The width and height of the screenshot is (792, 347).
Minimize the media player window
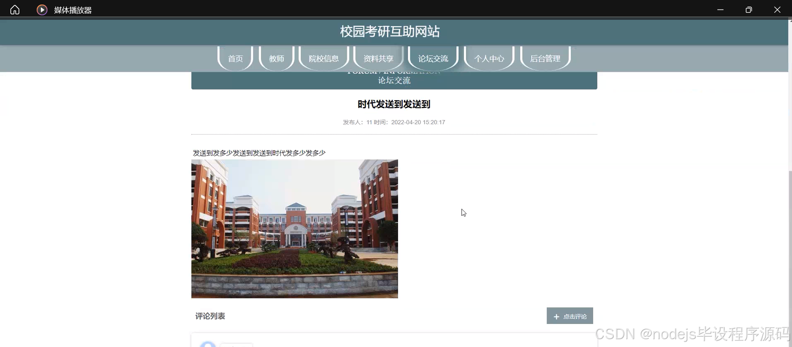[720, 9]
